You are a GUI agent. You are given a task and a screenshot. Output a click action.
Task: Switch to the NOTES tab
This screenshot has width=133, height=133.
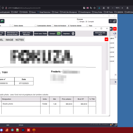pyautogui.click(x=20, y=40)
